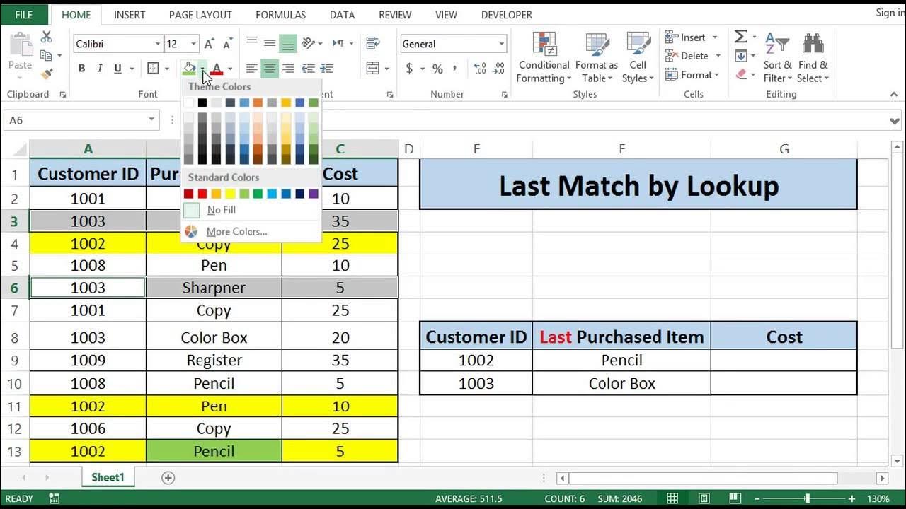The height and width of the screenshot is (509, 906).
Task: Open the FILE tab
Action: coord(24,14)
